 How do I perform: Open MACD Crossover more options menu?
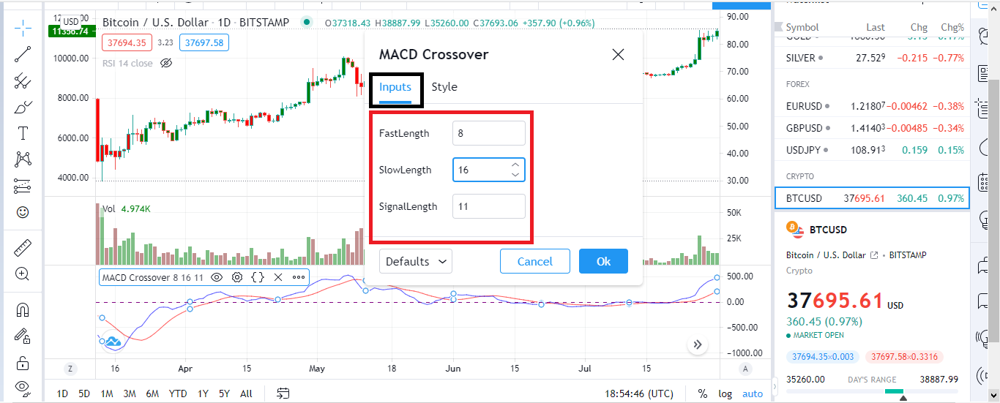299,277
